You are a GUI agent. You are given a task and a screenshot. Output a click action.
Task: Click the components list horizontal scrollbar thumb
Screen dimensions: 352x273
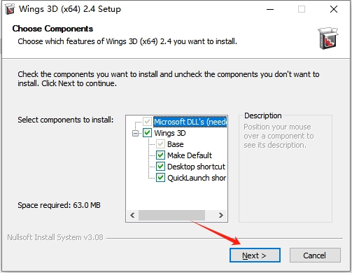click(171, 215)
